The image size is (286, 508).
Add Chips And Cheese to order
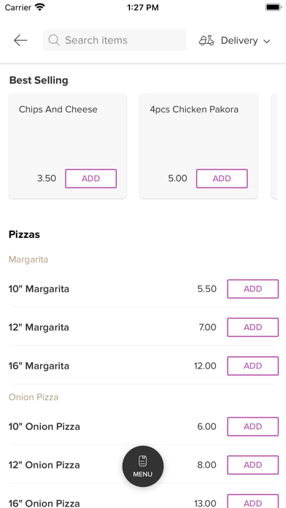90,179
